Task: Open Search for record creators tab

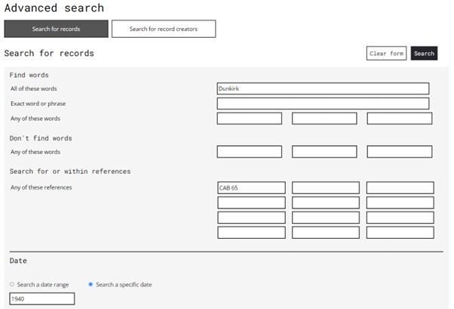Action: coord(164,29)
